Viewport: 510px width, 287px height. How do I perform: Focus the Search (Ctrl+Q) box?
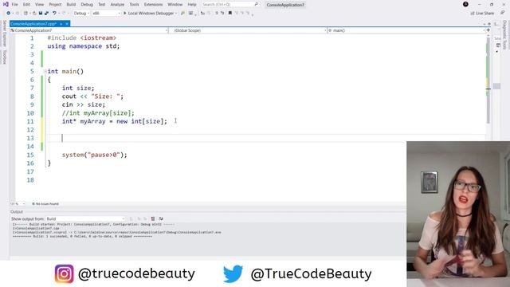(230, 5)
